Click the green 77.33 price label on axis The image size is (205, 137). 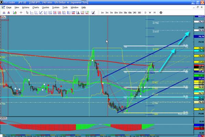(199, 76)
